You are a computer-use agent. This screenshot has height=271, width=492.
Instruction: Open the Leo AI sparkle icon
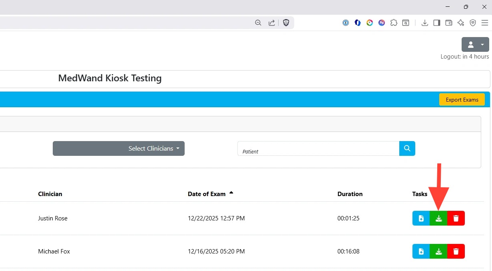461,23
